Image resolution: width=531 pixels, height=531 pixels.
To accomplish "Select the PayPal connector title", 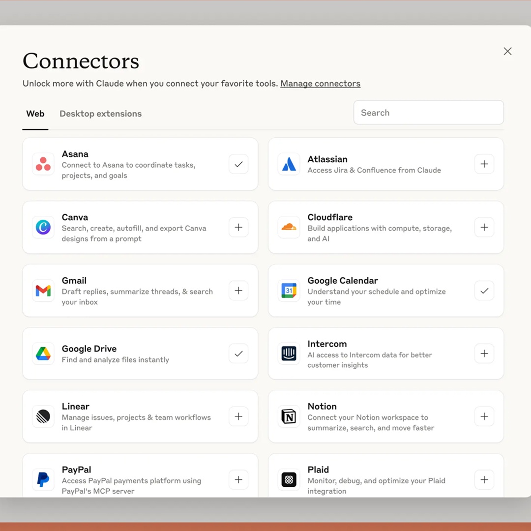I will click(x=77, y=470).
